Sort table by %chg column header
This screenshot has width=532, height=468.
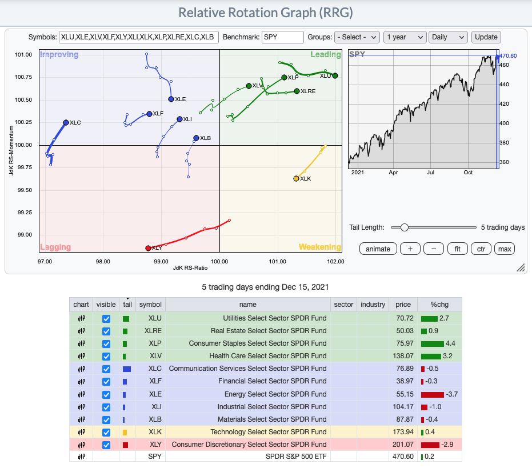[x=439, y=305]
